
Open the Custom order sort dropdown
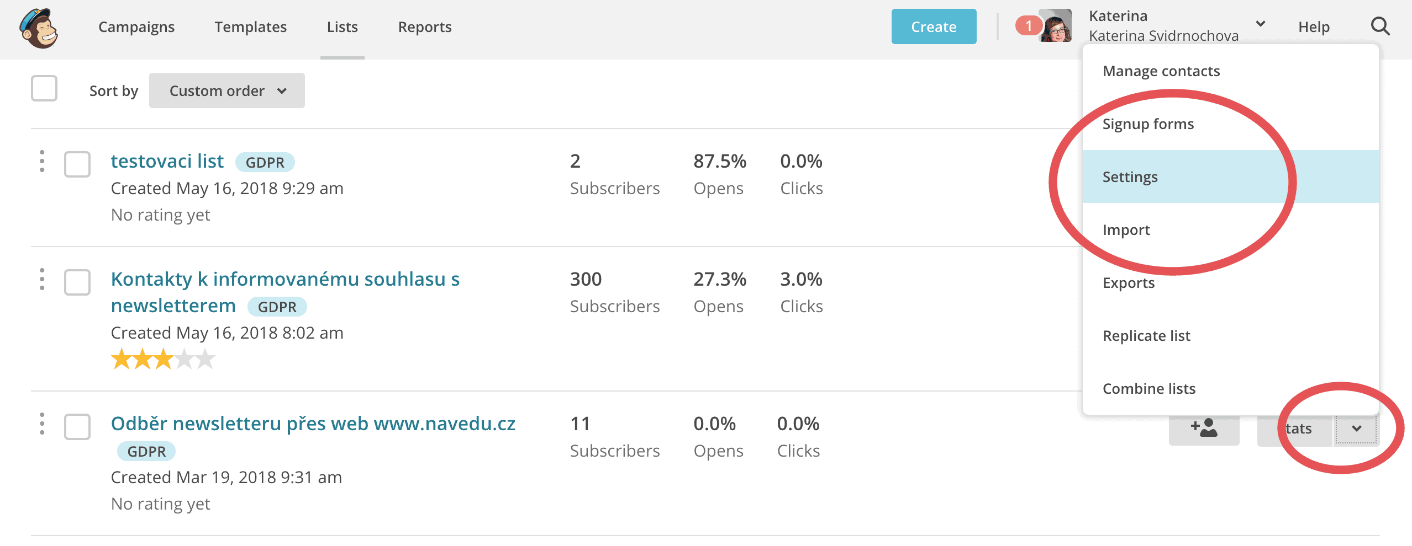click(x=226, y=90)
